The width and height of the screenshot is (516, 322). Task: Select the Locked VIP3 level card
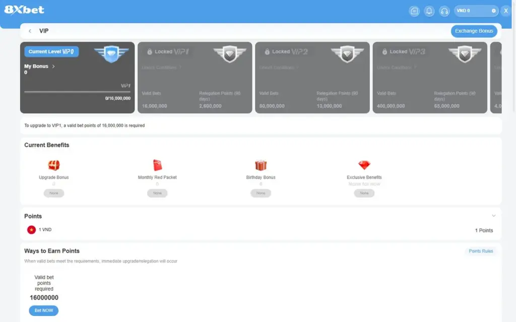[x=430, y=77]
